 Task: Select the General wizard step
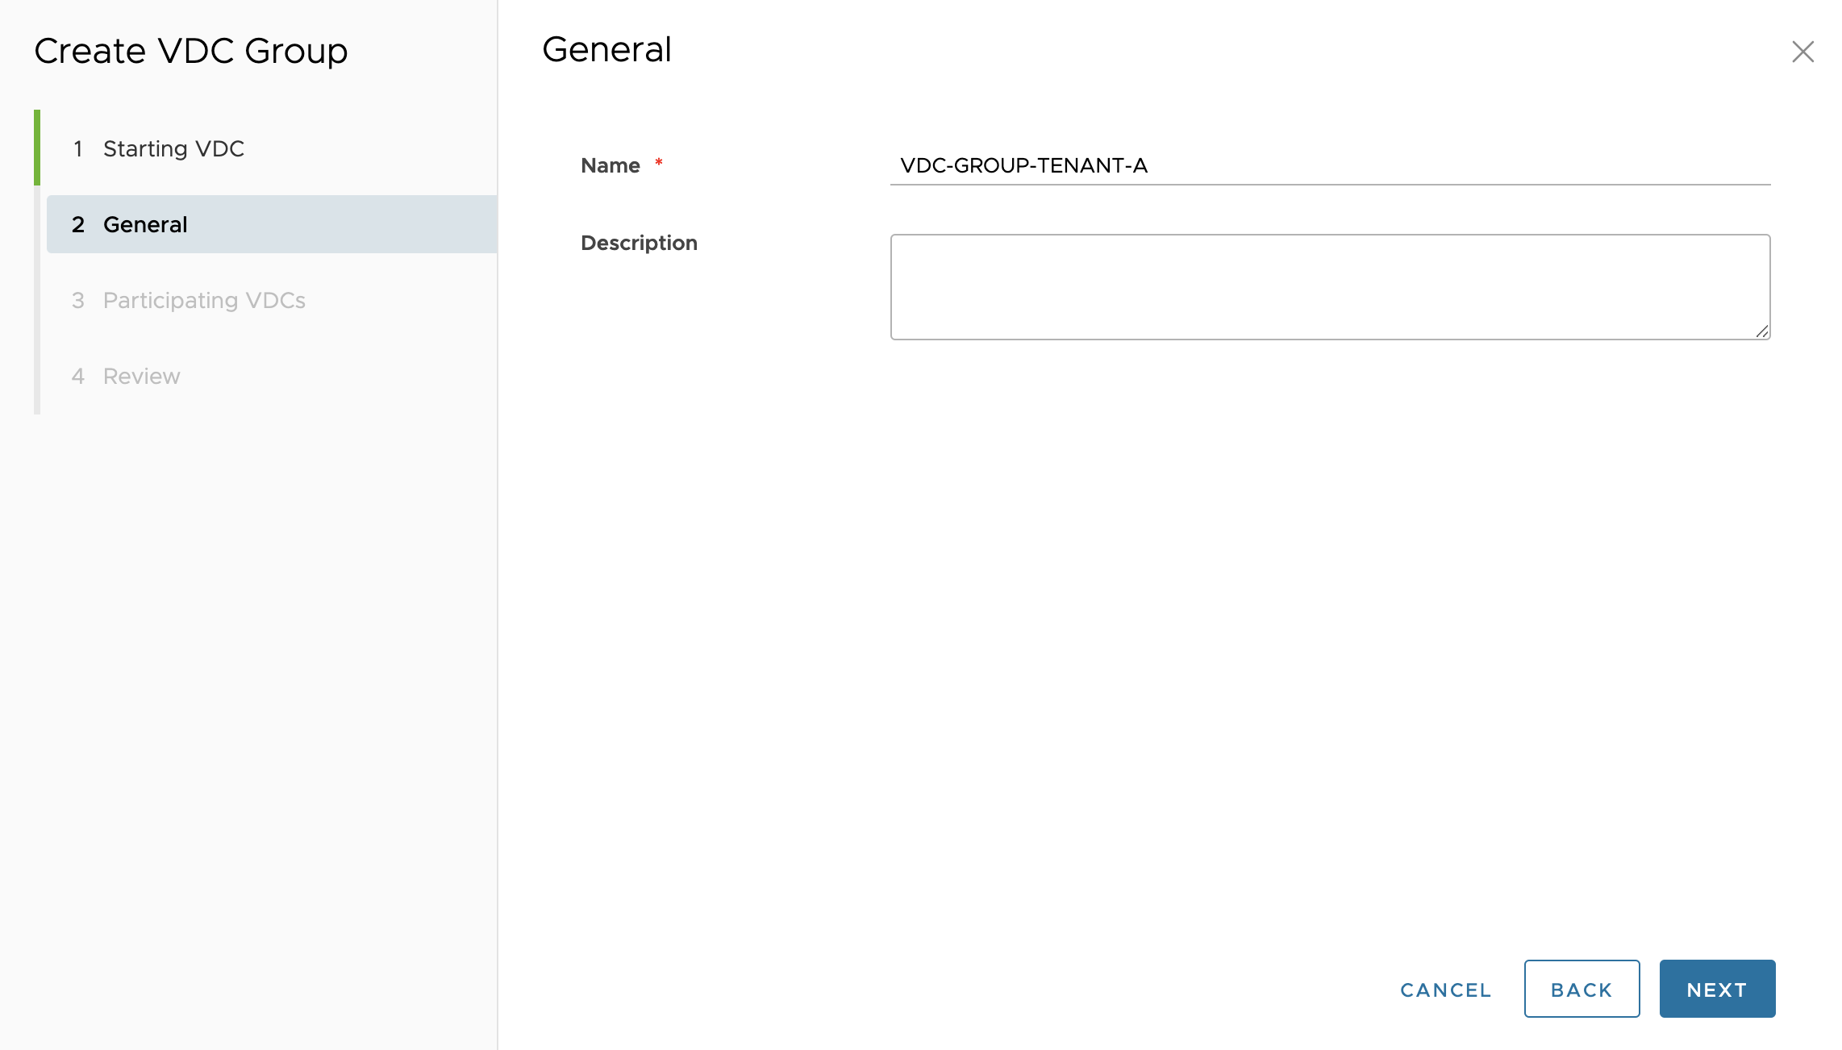145,224
